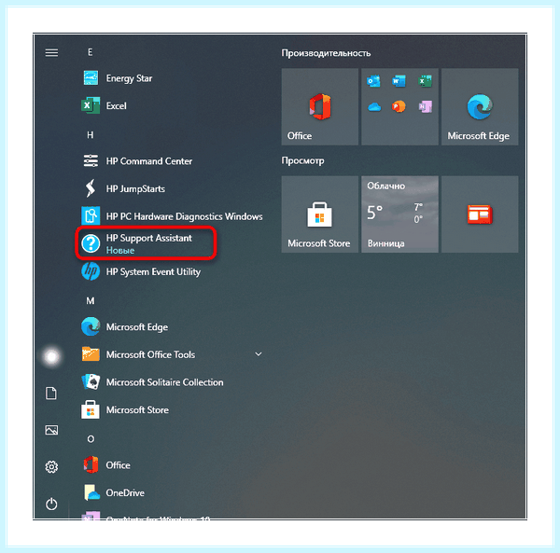Open the Microsoft Edge tile
The image size is (560, 553).
click(x=480, y=106)
